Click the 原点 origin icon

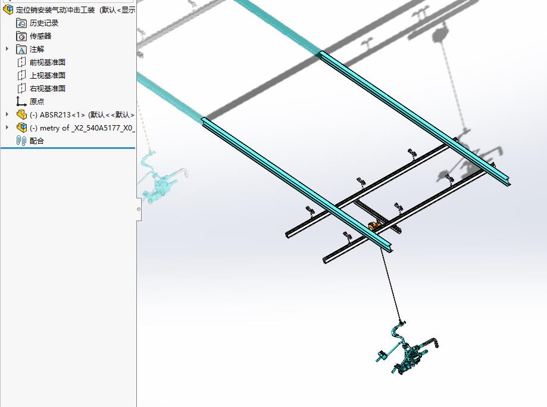pos(21,101)
